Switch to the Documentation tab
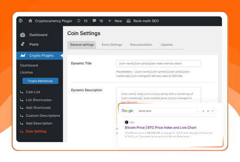240x162 pixels. (141, 45)
